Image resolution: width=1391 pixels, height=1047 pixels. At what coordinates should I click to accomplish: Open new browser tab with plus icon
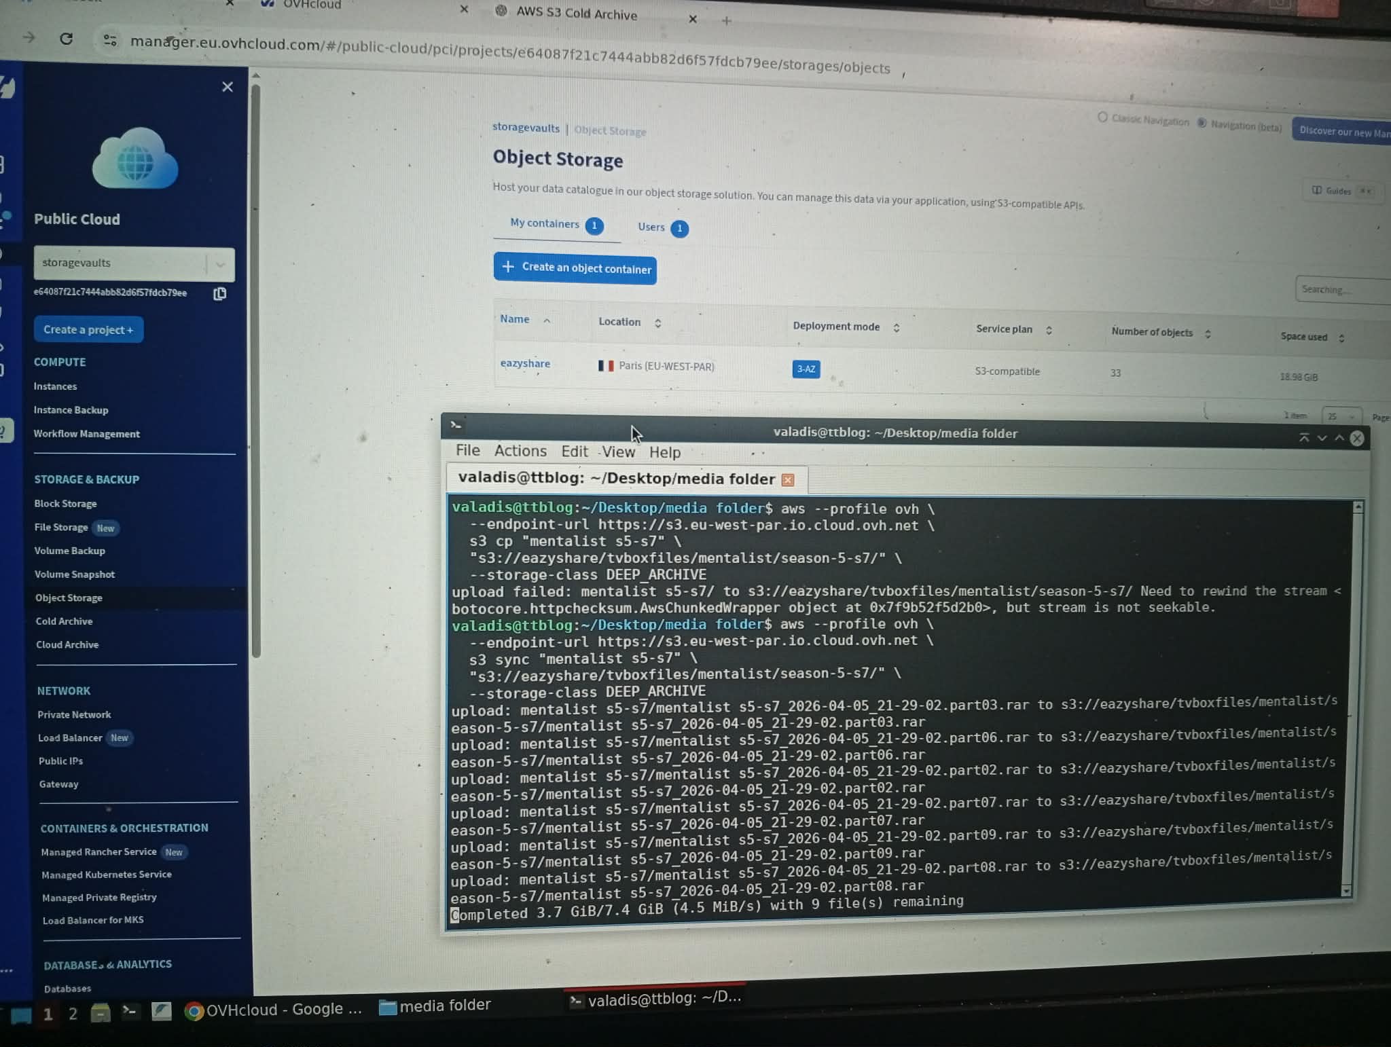click(x=726, y=21)
